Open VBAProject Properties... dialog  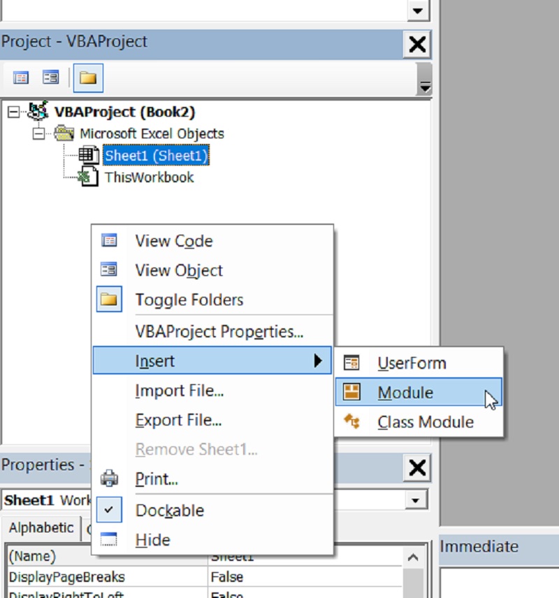point(219,332)
